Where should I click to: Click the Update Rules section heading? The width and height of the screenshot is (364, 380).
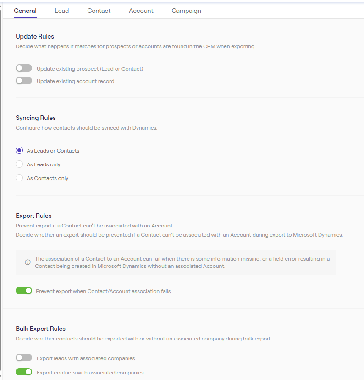click(35, 36)
